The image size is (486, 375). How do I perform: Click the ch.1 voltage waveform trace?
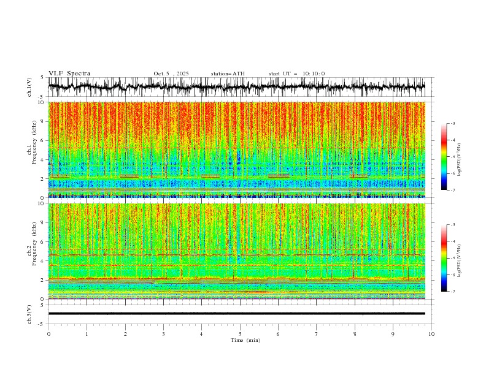(236, 87)
